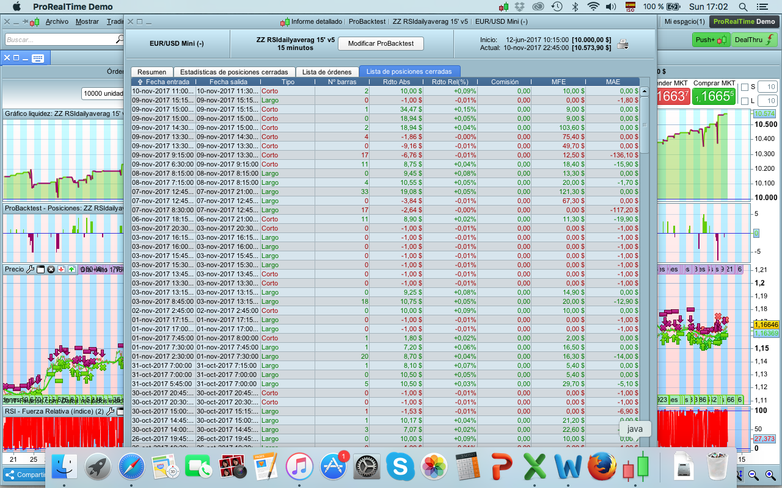Viewport: 782px width, 488px height.
Task: Click the S quantity input field showing 10
Action: (x=767, y=87)
